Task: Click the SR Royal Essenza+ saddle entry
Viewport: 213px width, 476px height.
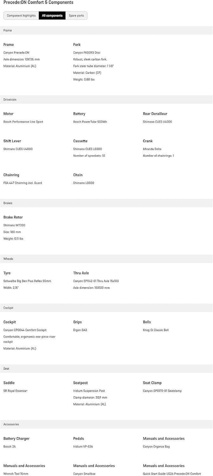Action: [16, 391]
